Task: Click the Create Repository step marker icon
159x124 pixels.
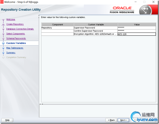Action: (x=3, y=24)
